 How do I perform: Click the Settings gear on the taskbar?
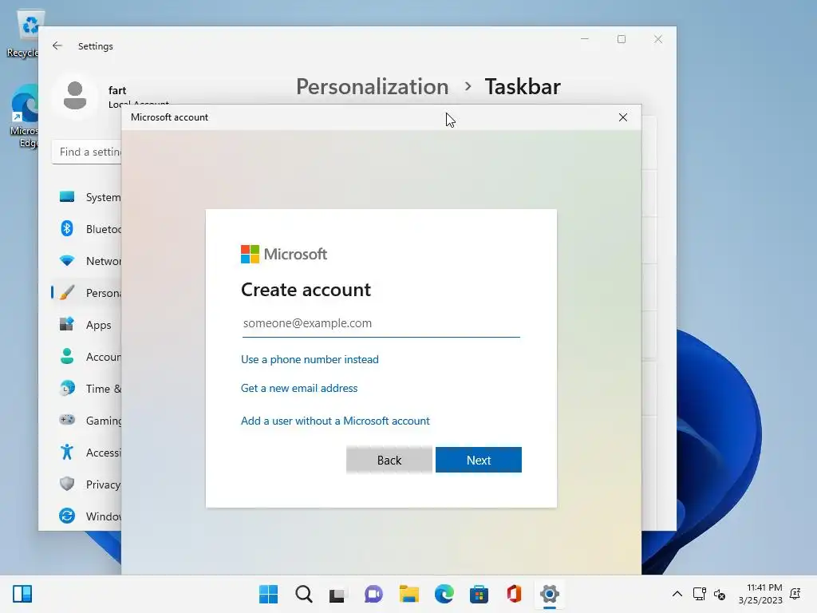(549, 594)
